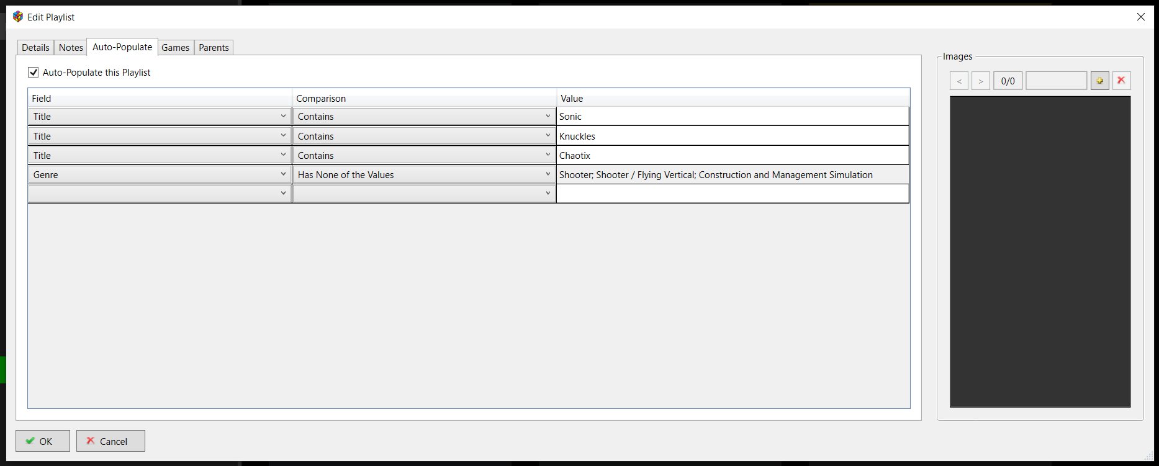The image size is (1159, 466).
Task: Uncheck Auto-Populate this Playlist checkbox
Action: (x=34, y=73)
